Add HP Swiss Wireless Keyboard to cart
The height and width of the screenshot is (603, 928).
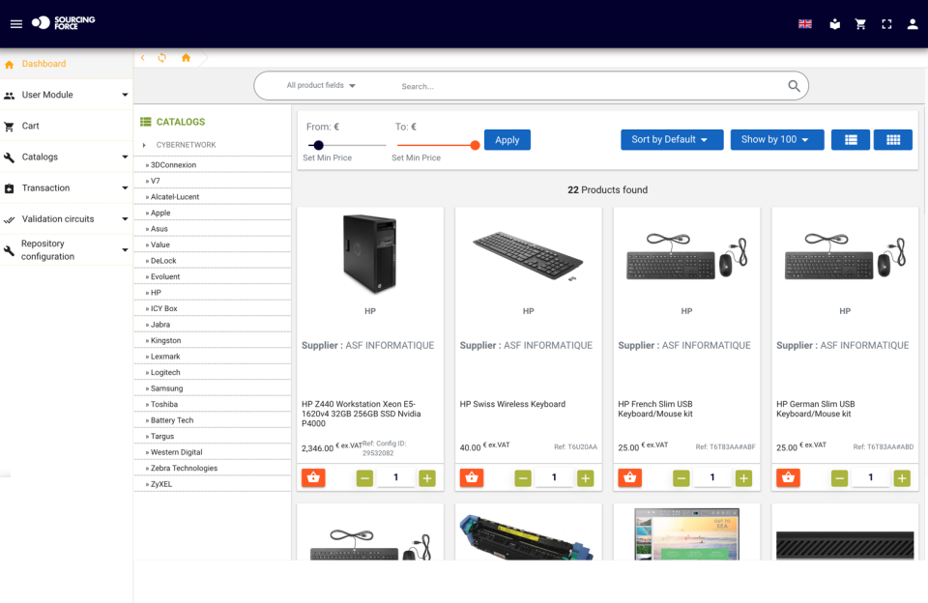[x=472, y=477]
